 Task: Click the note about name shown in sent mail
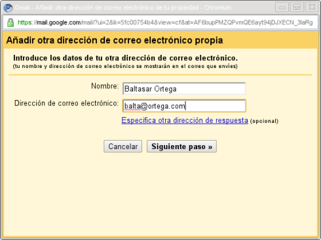[125, 66]
